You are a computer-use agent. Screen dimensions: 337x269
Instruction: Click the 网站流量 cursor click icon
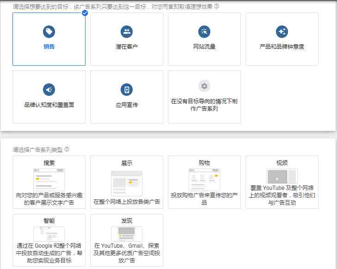coord(204,31)
